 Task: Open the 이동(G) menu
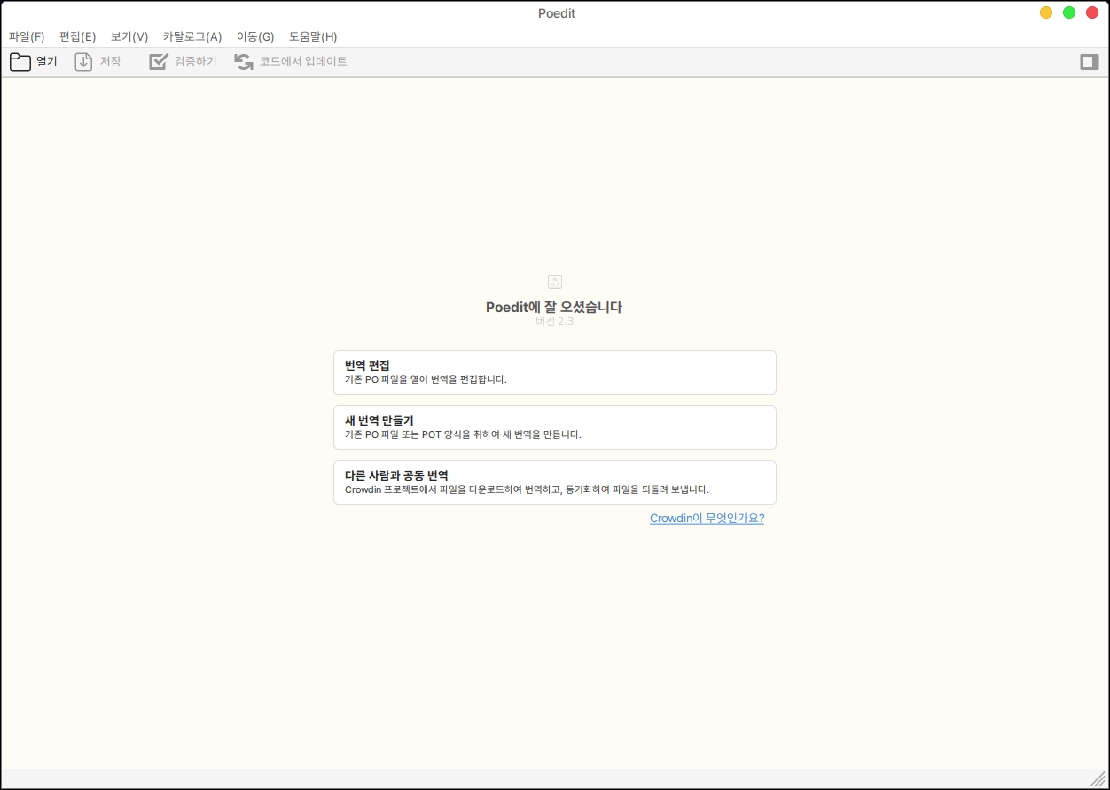coord(255,36)
